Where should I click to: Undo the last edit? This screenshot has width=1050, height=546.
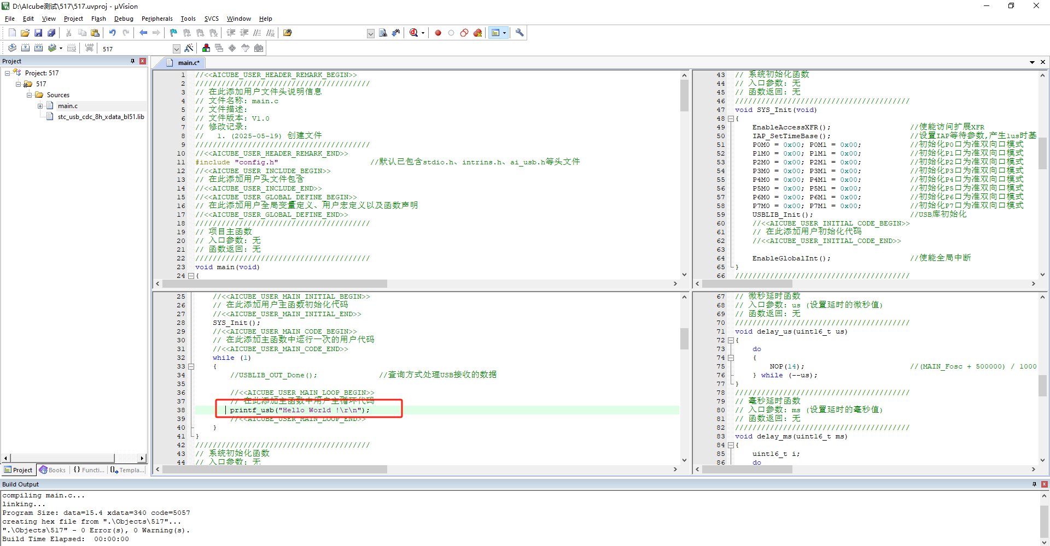[112, 33]
